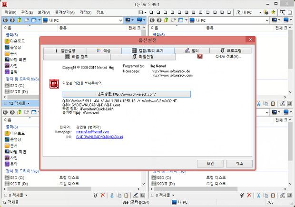
Task: Sort by 종류 column in top-left pane
Action: (63, 28)
